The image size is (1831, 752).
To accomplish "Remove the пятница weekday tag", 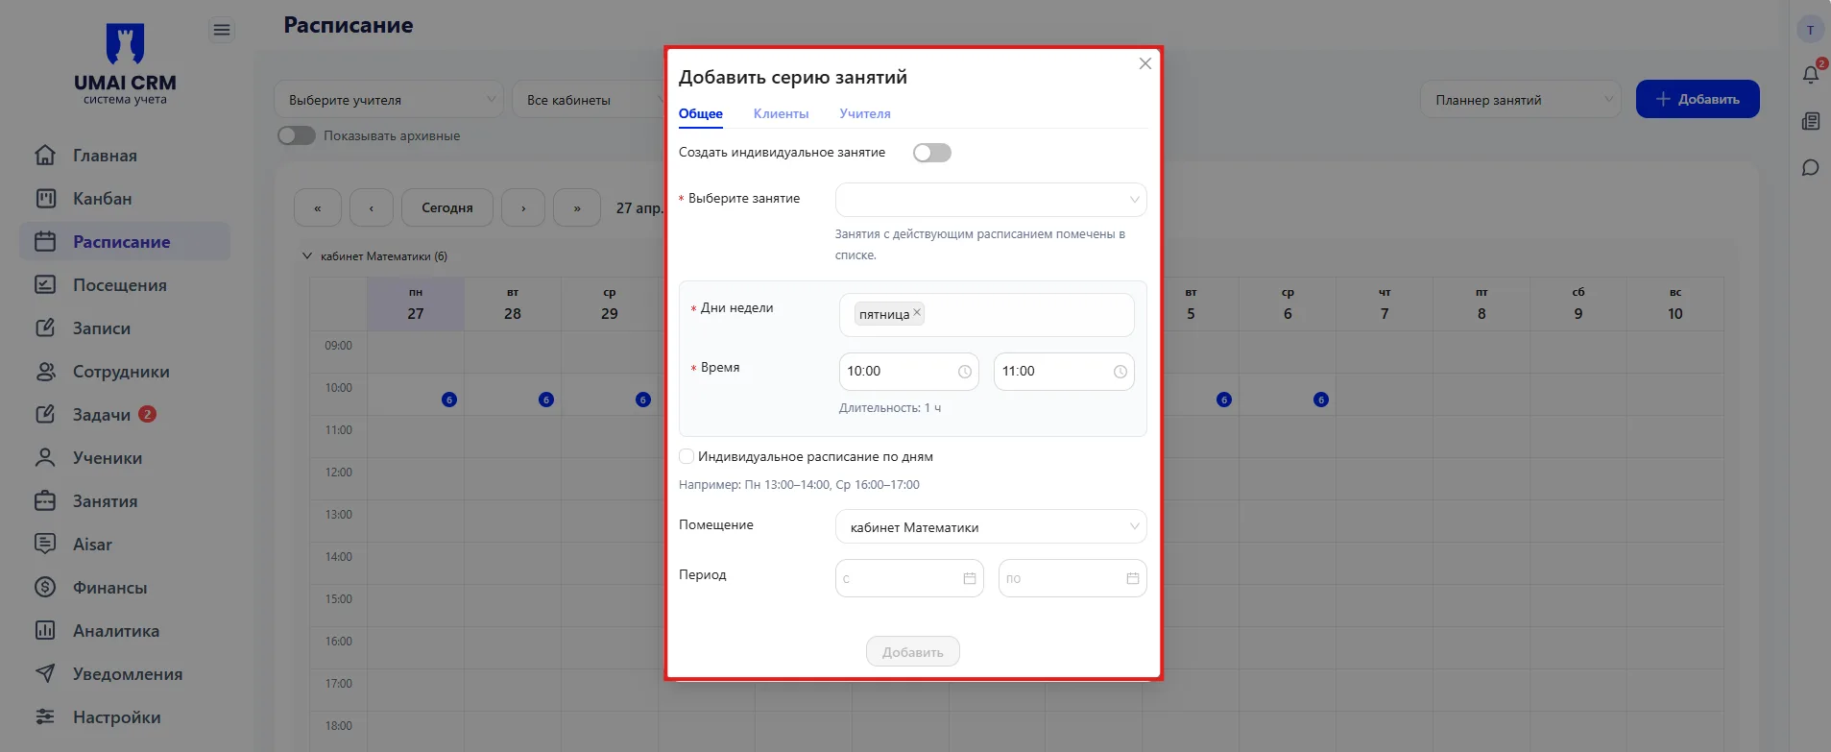I will pos(917,312).
